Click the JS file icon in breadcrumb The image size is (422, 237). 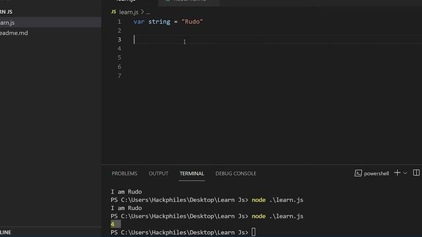click(113, 12)
